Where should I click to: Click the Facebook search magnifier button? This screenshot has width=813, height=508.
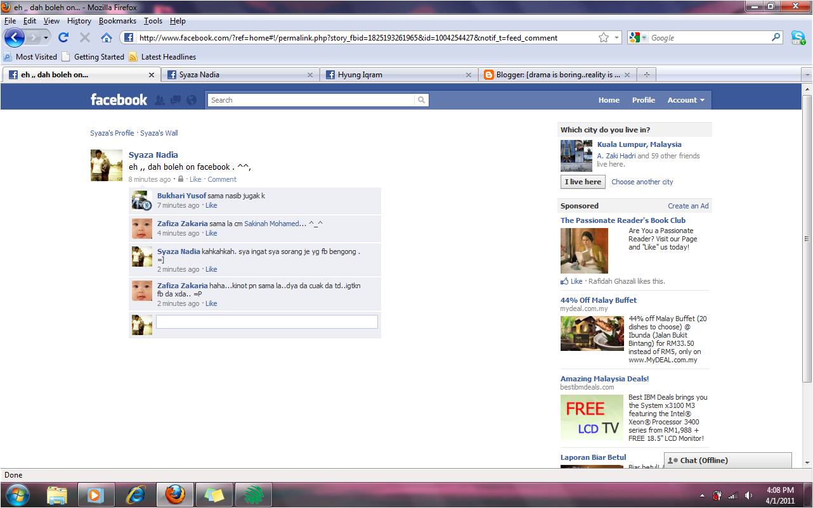[421, 100]
